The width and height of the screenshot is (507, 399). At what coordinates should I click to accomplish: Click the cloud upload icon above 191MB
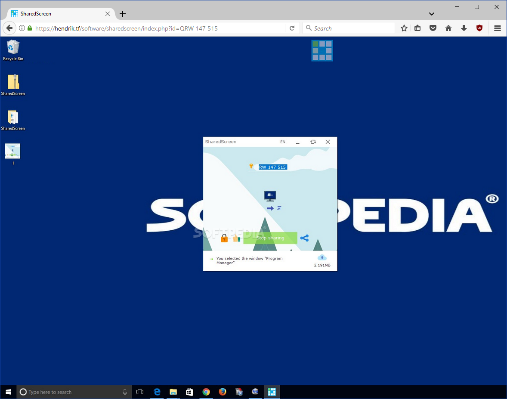[322, 258]
